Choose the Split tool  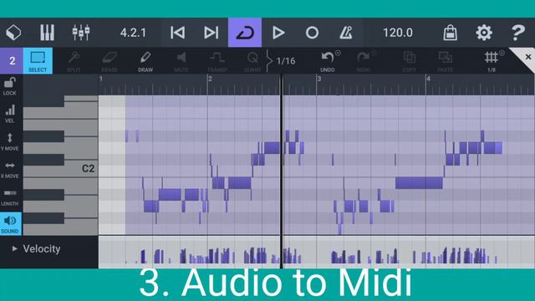click(x=74, y=61)
